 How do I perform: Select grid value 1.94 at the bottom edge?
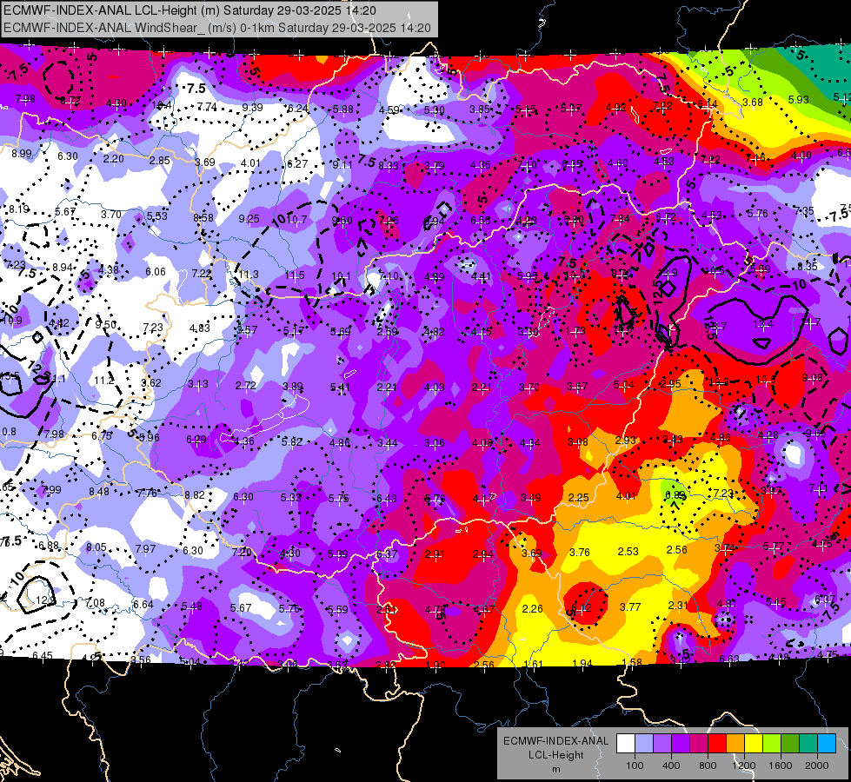click(582, 664)
